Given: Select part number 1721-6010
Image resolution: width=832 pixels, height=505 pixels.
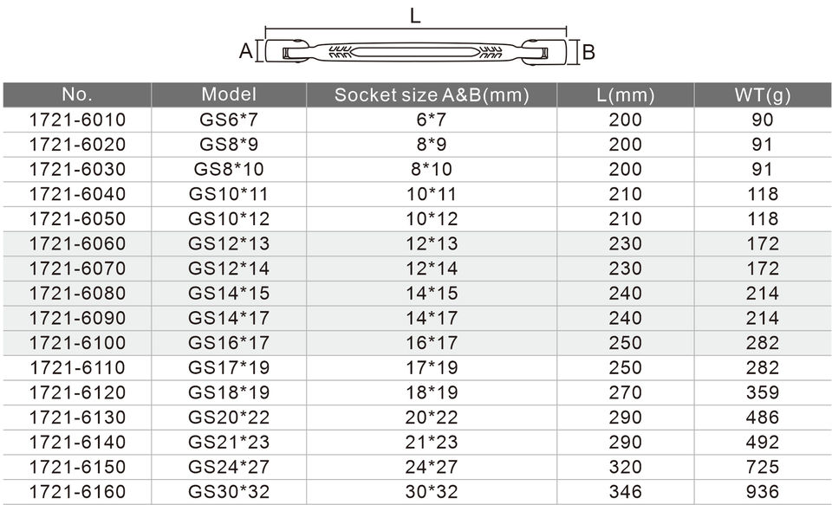Looking at the screenshot, I should [x=77, y=120].
